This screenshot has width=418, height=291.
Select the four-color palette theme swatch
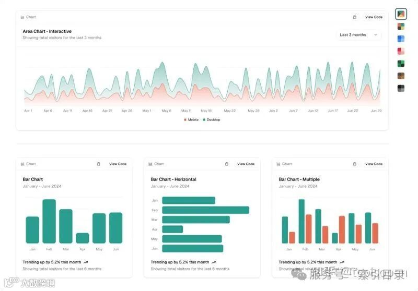[401, 26]
